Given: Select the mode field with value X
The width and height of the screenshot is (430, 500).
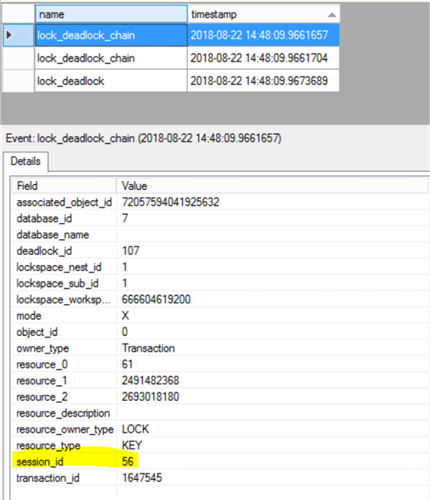Looking at the screenshot, I should 220,315.
